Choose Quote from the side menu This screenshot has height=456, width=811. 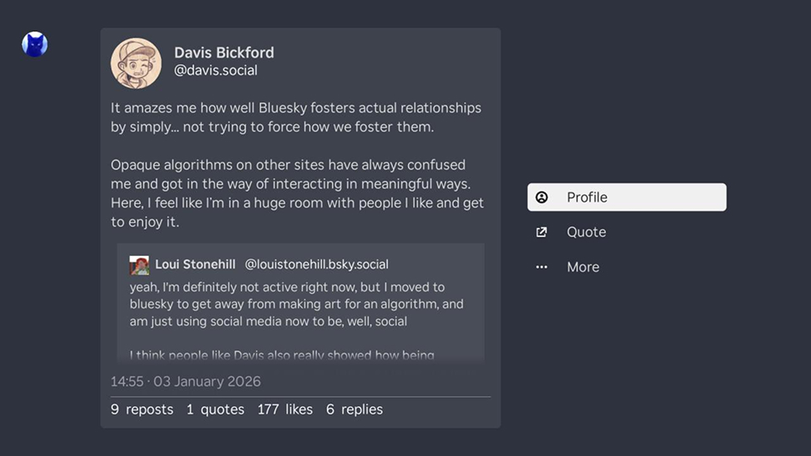(586, 232)
